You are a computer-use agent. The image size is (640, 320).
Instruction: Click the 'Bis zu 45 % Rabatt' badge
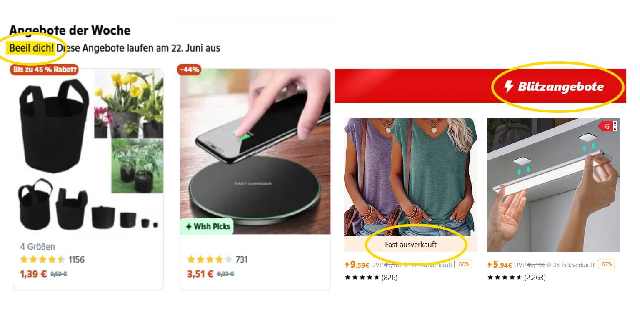[x=44, y=70]
